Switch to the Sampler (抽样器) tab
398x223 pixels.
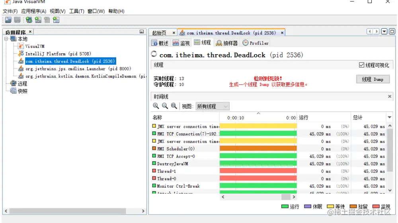click(x=227, y=43)
